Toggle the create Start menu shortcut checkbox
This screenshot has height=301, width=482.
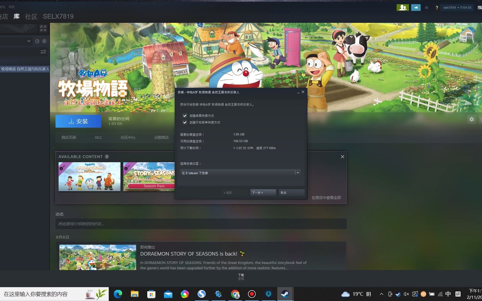[x=185, y=122]
